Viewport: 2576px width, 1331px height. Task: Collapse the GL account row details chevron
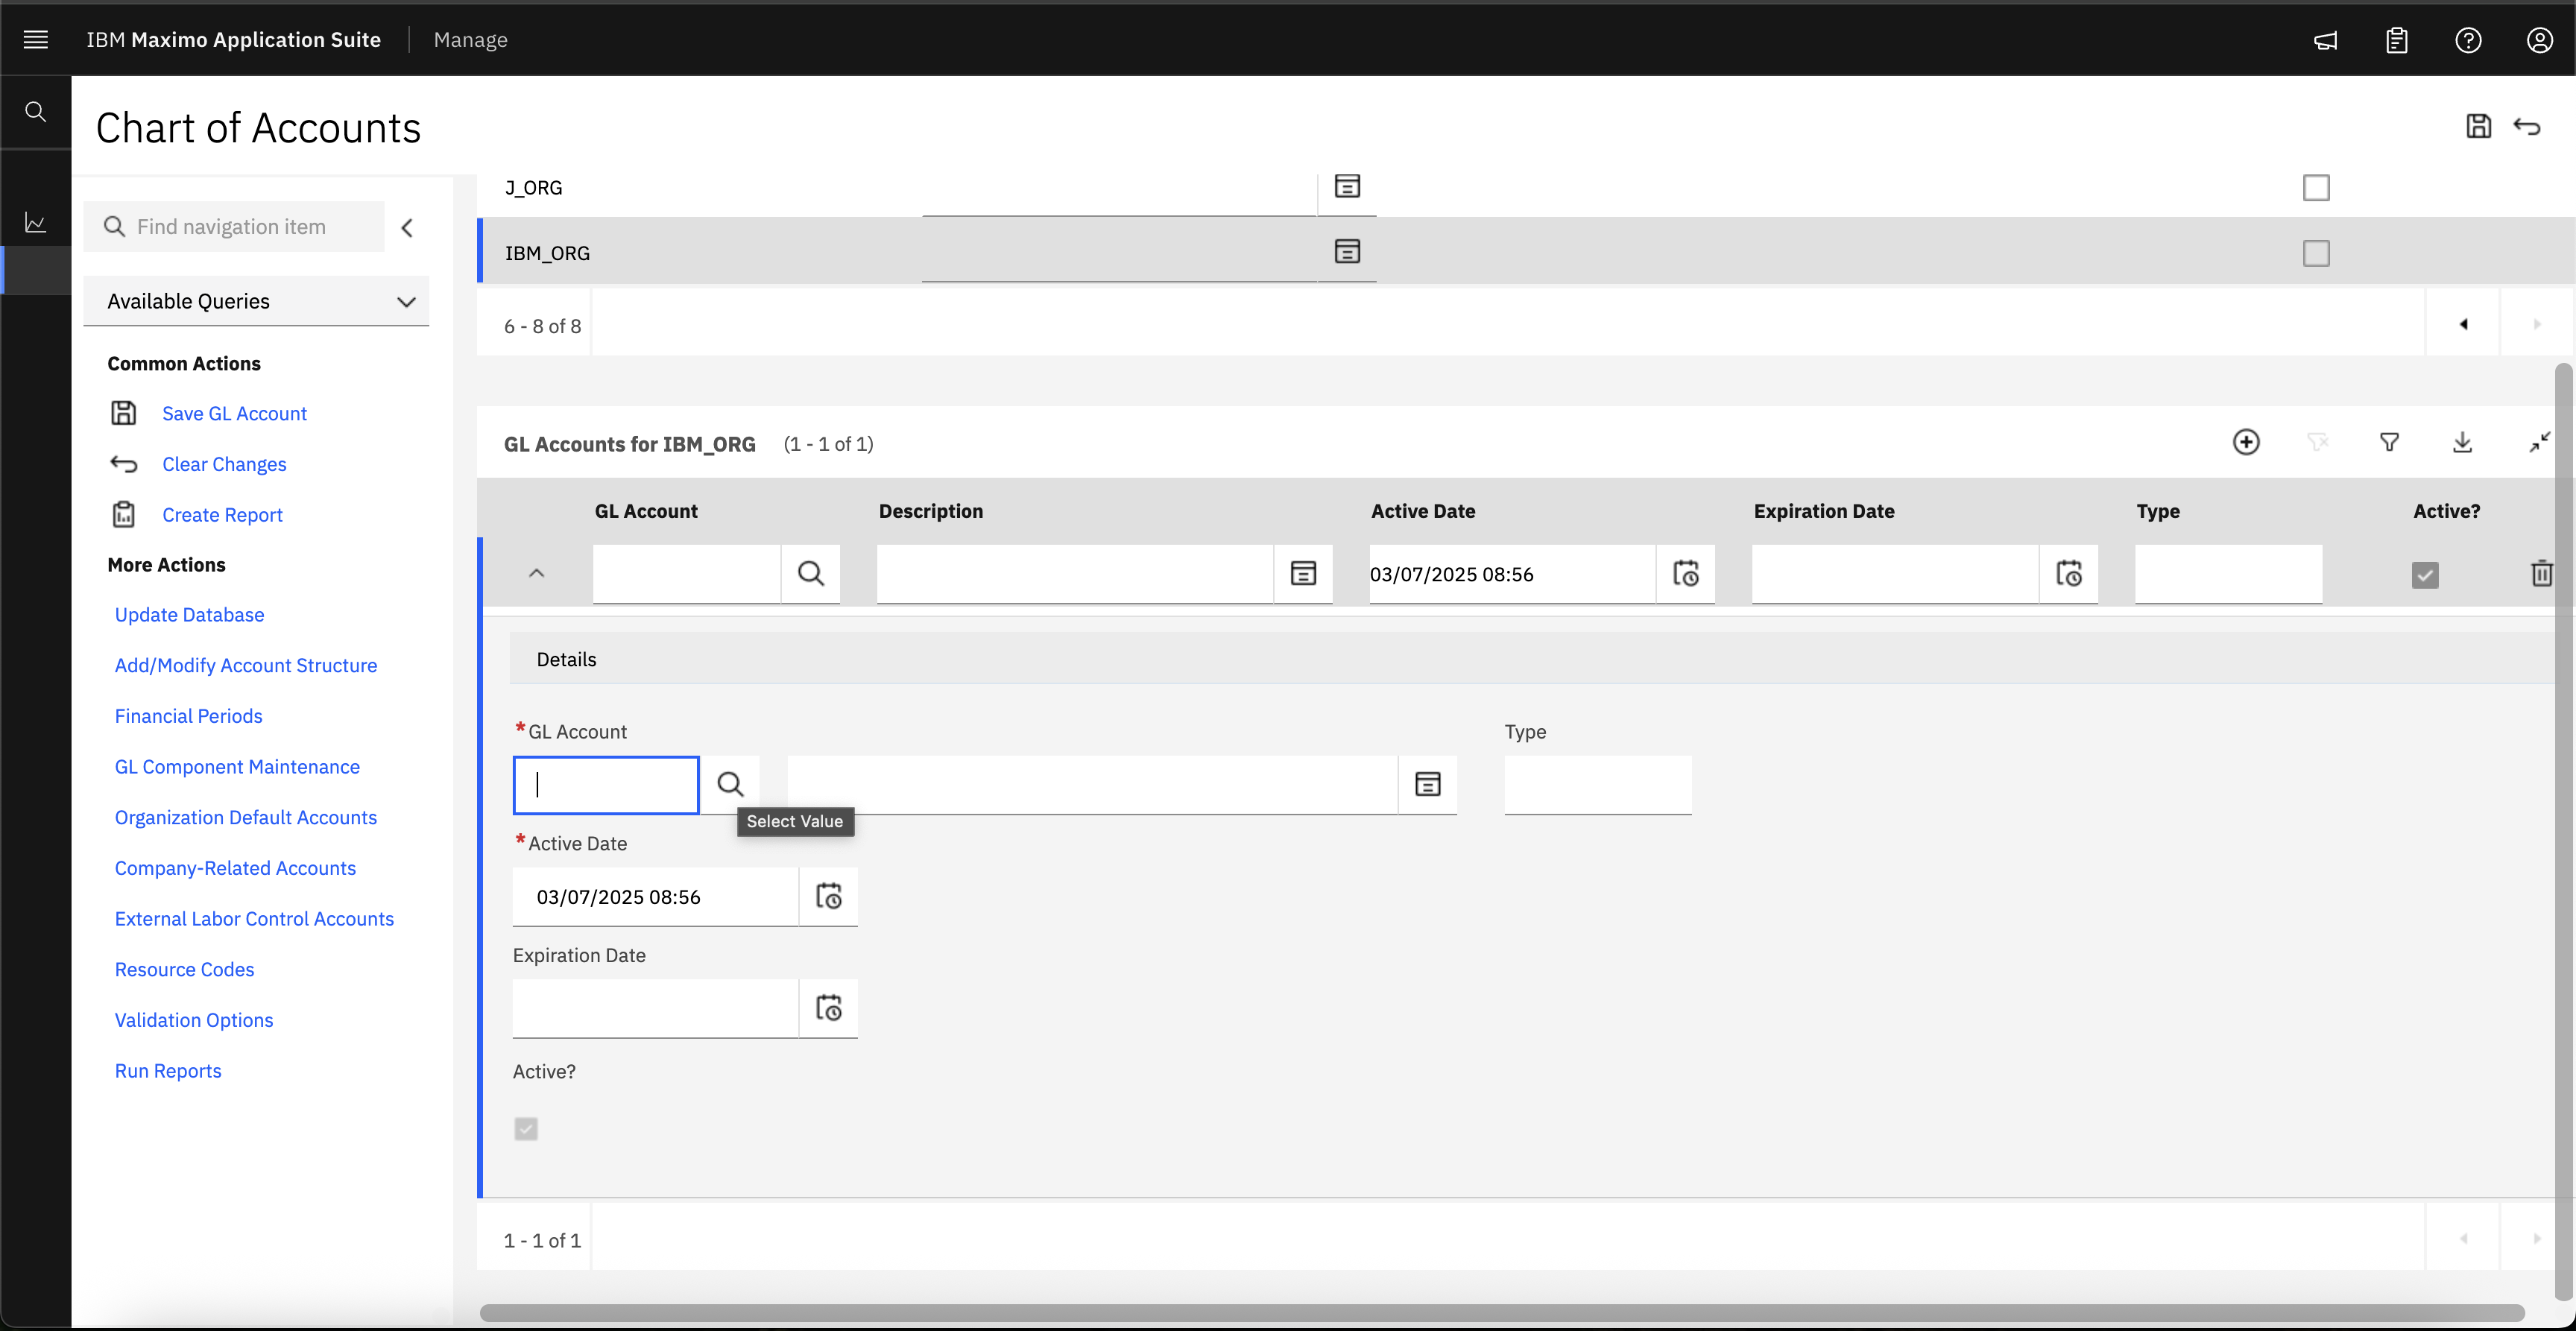[x=537, y=573]
